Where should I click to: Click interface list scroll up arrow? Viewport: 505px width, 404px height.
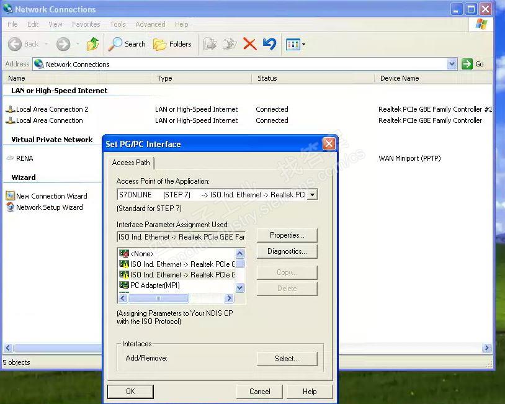click(240, 254)
